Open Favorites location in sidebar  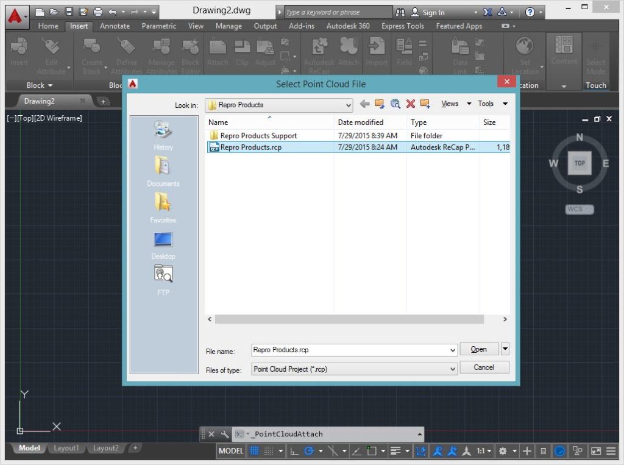[x=163, y=207]
